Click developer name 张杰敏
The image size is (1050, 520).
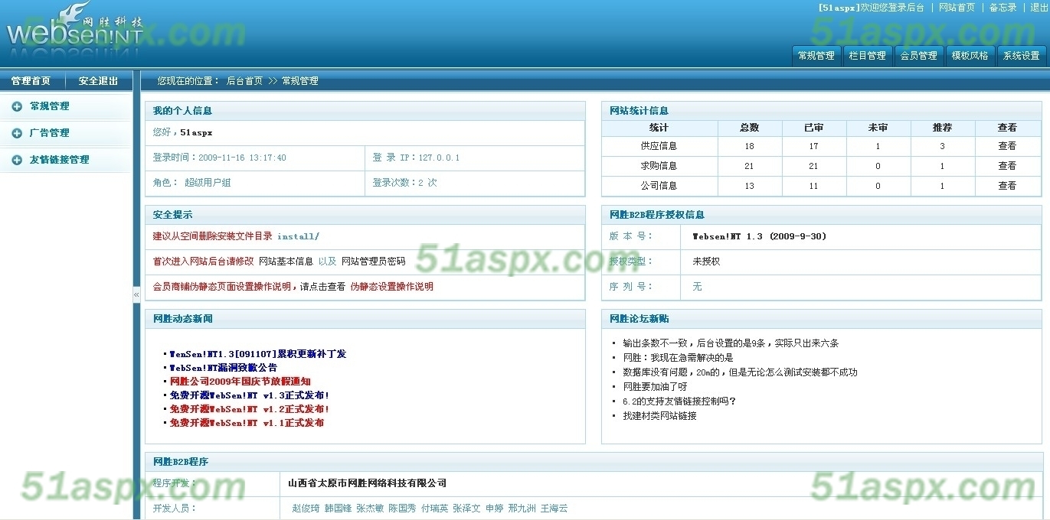tap(370, 509)
